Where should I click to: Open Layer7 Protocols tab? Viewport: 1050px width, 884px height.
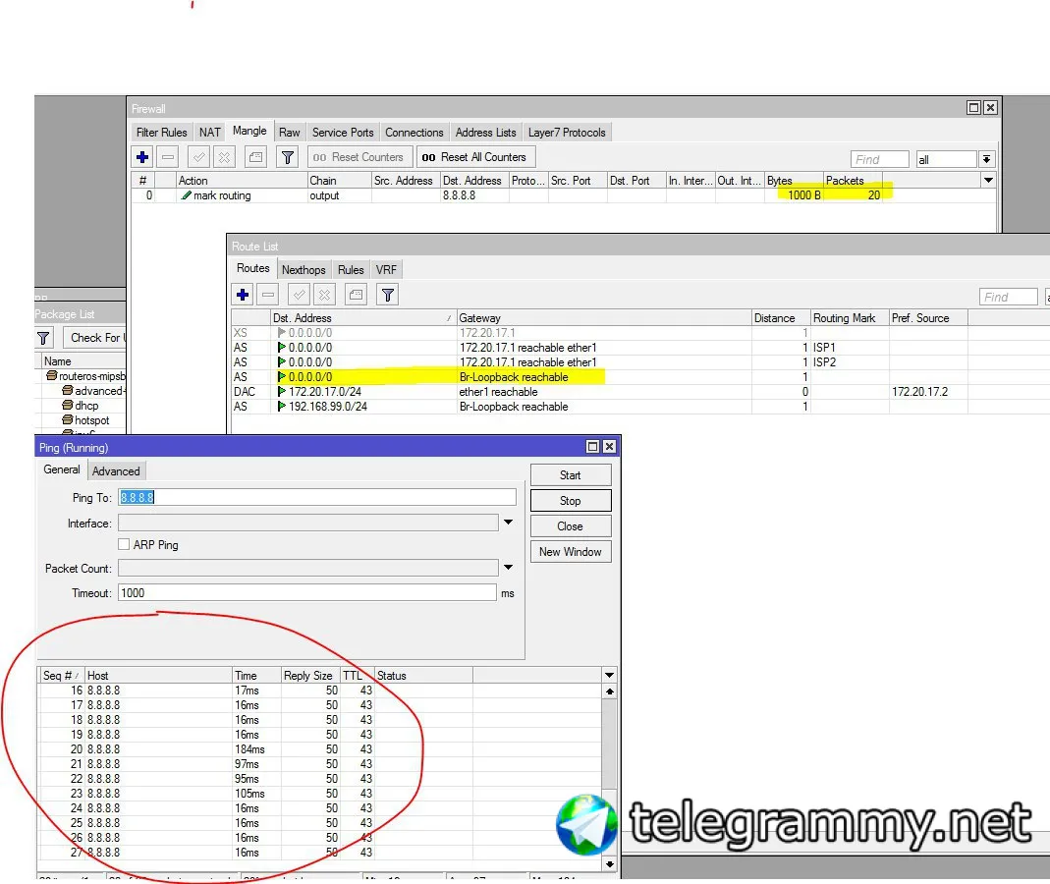point(567,133)
